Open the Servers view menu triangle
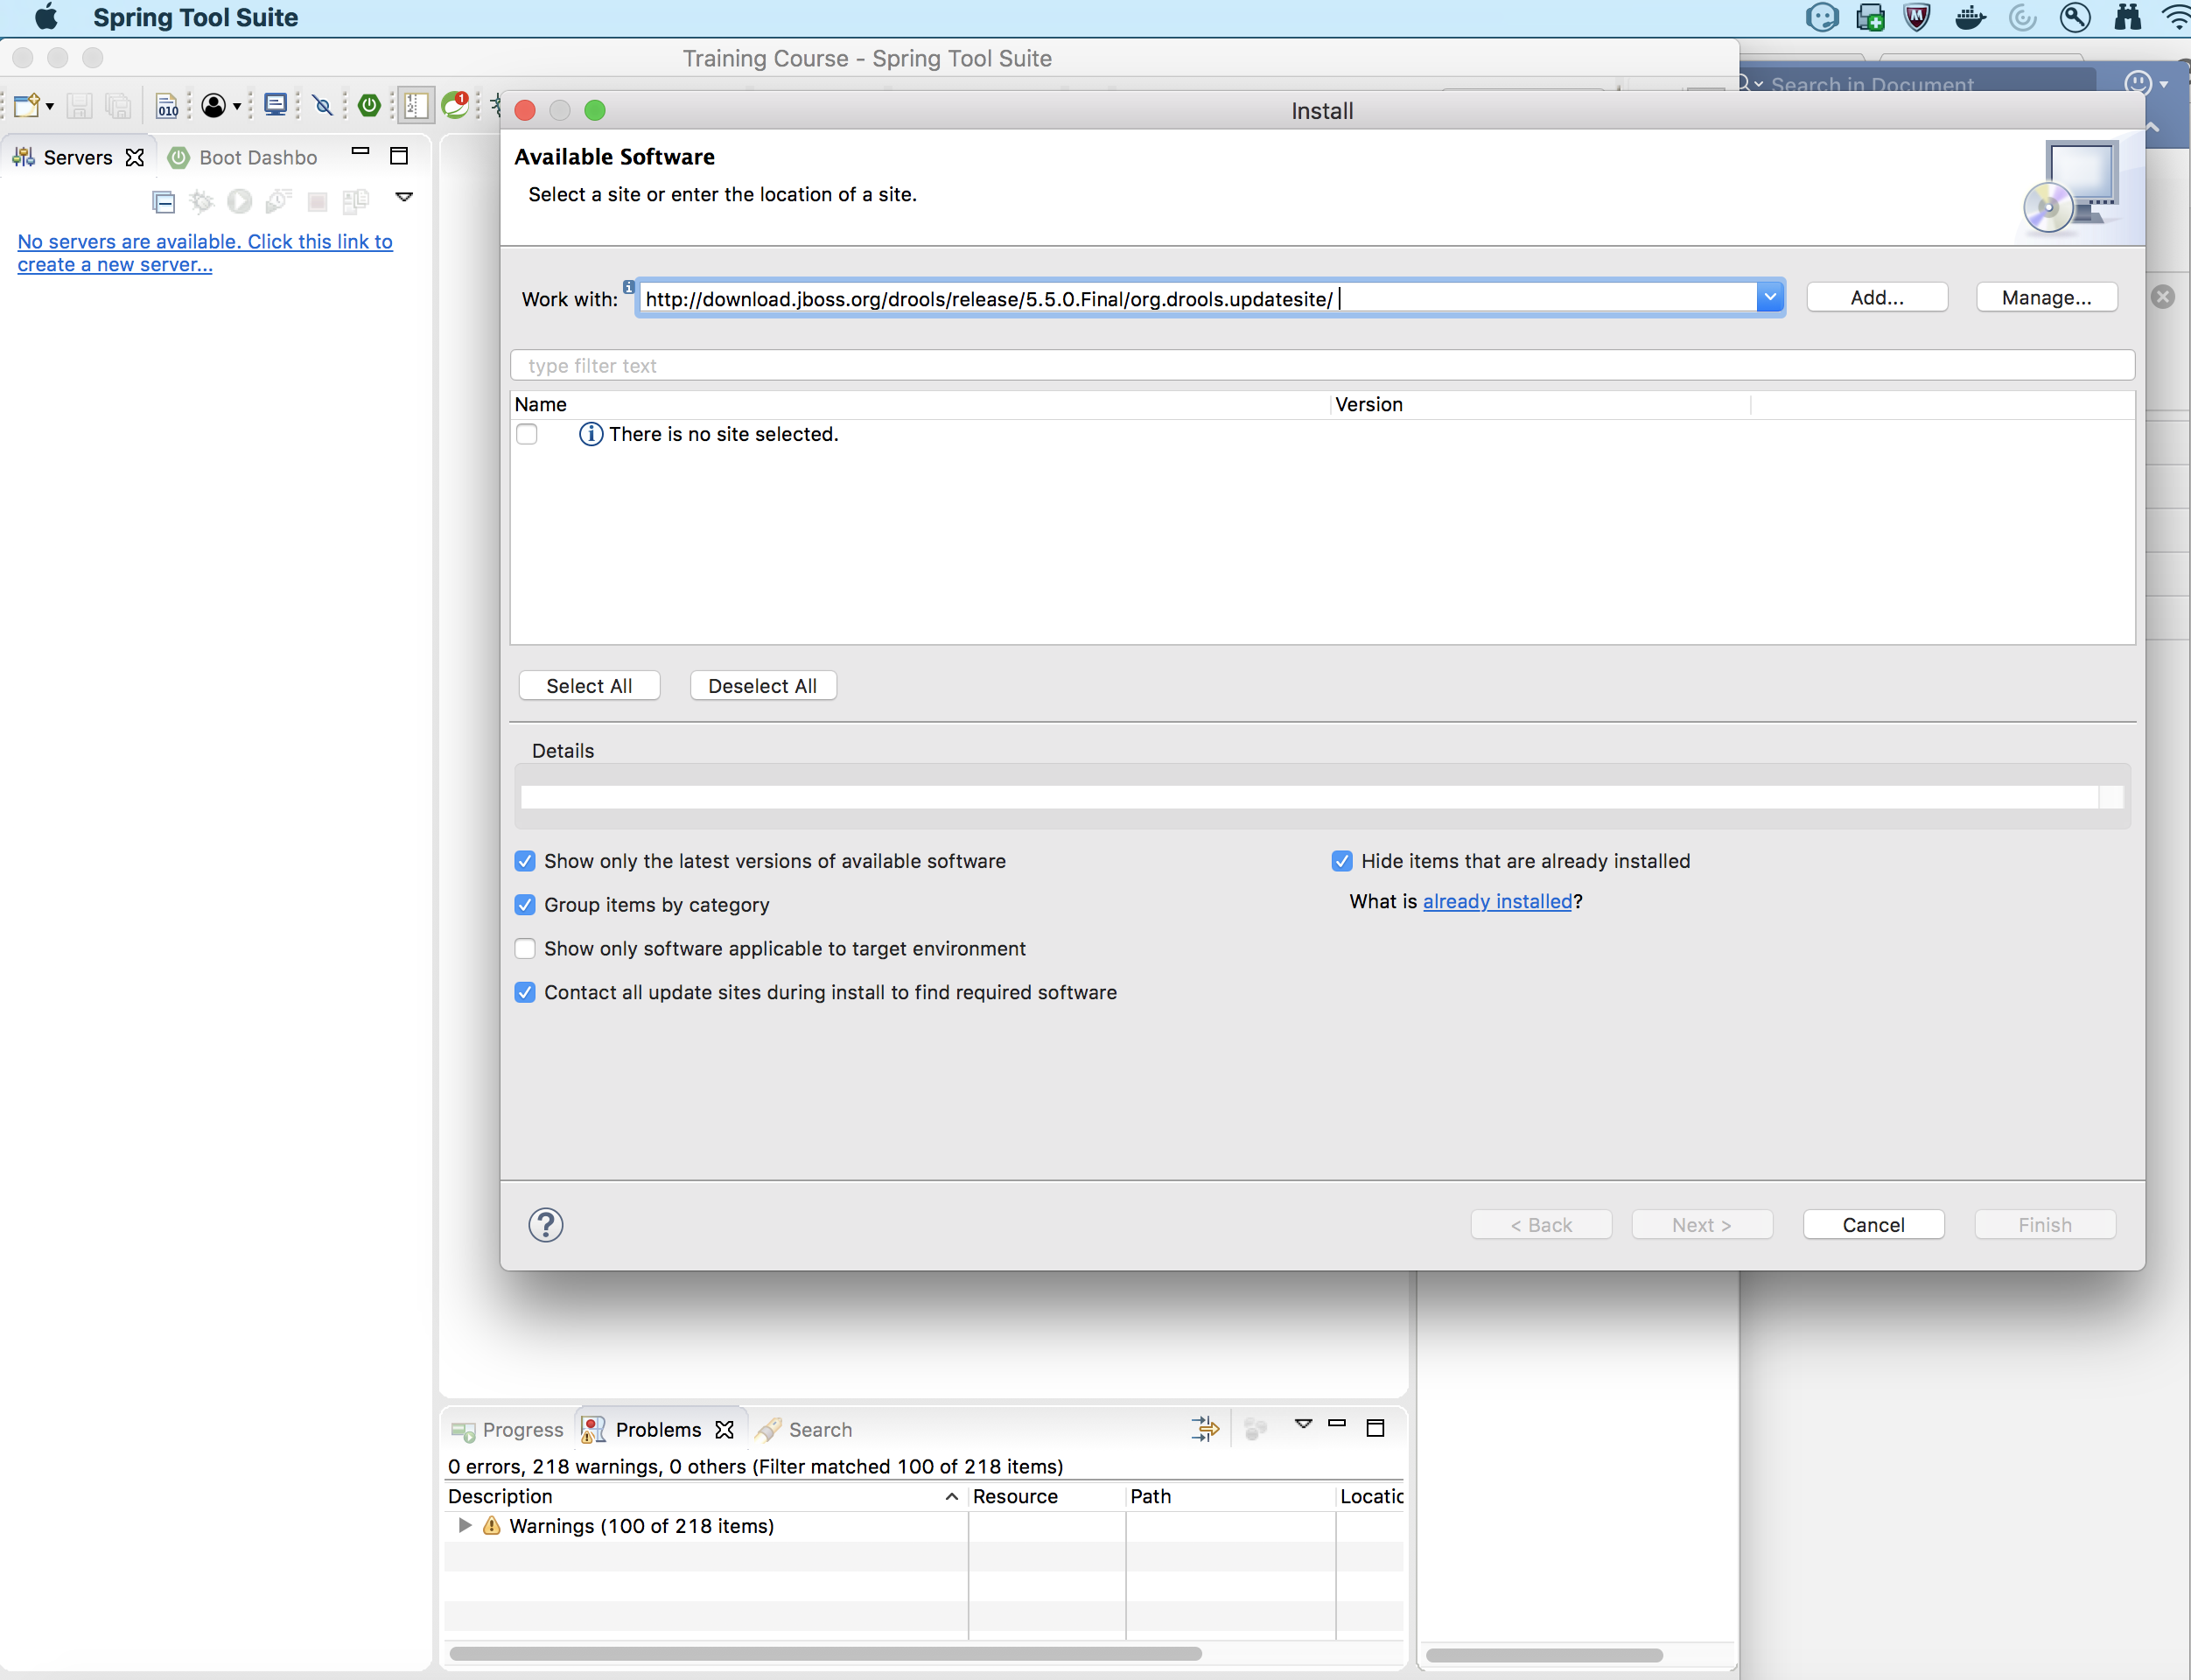Viewport: 2191px width, 1680px height. [x=404, y=197]
